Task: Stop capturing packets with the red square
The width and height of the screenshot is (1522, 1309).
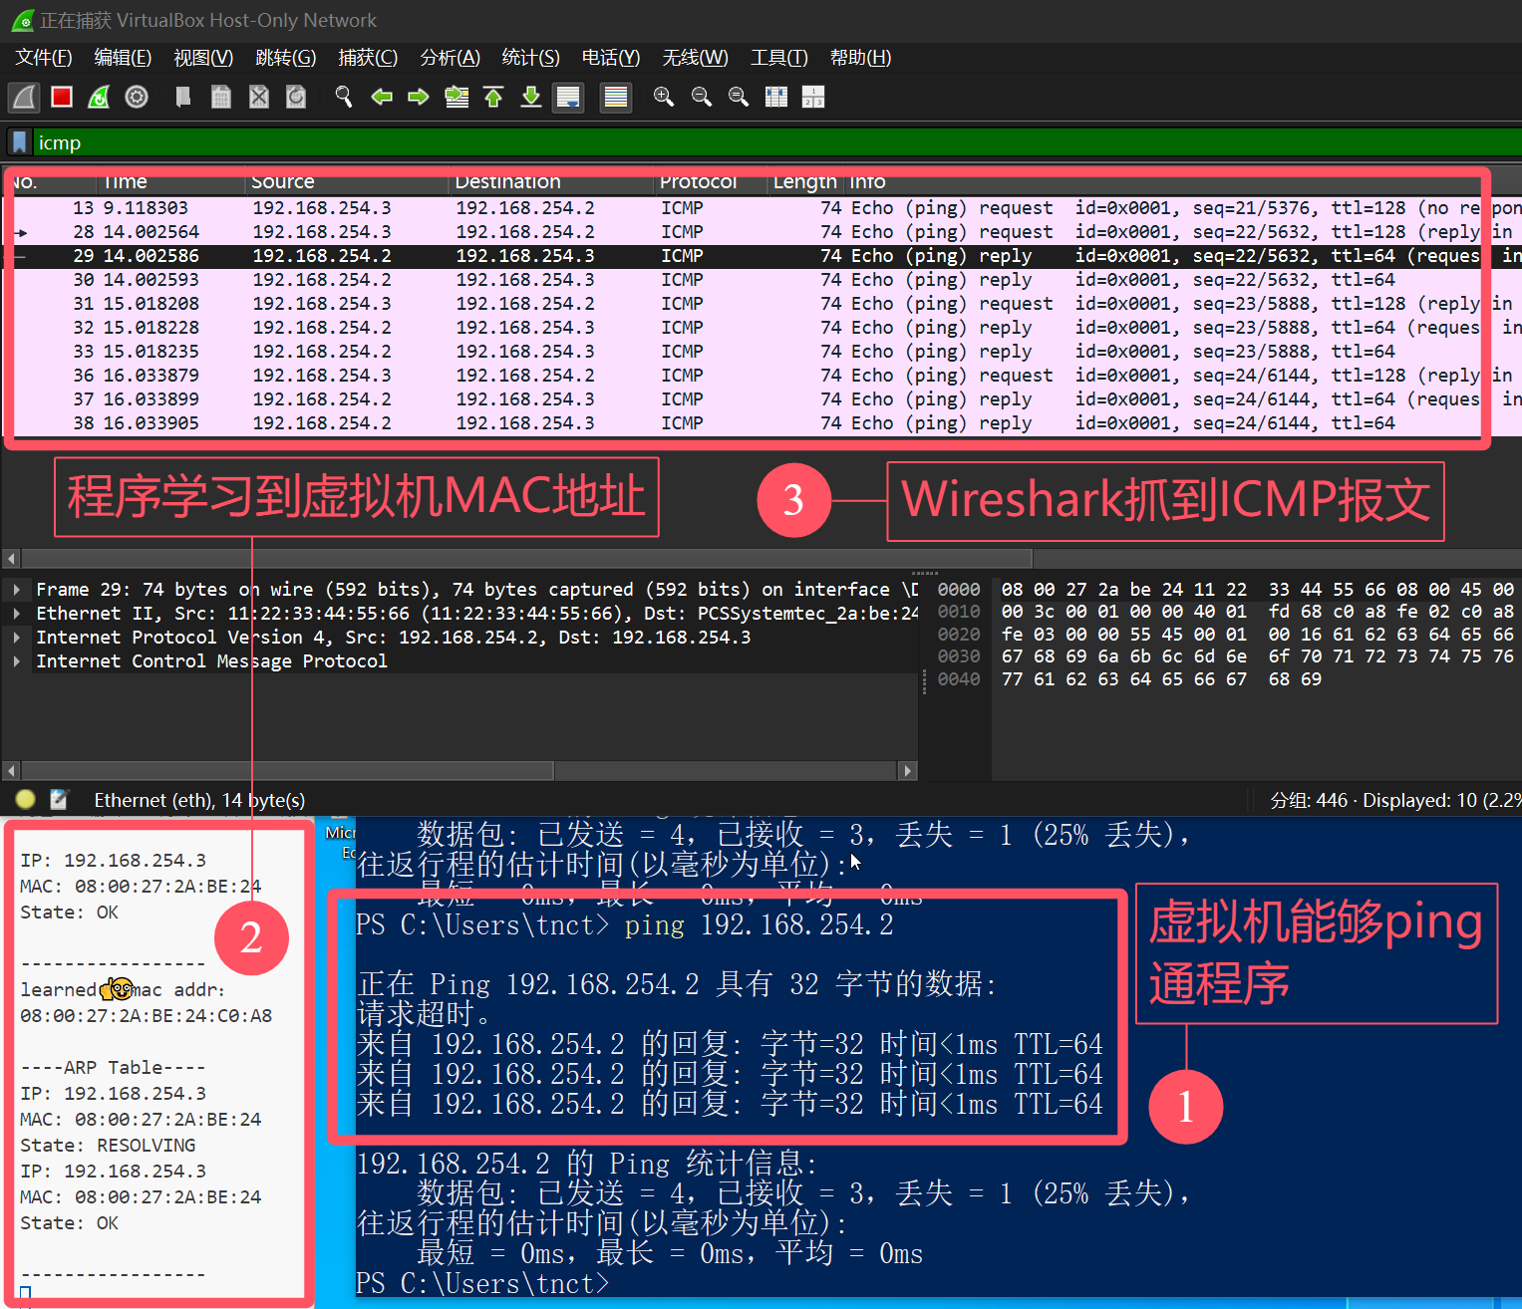Action: (x=62, y=97)
